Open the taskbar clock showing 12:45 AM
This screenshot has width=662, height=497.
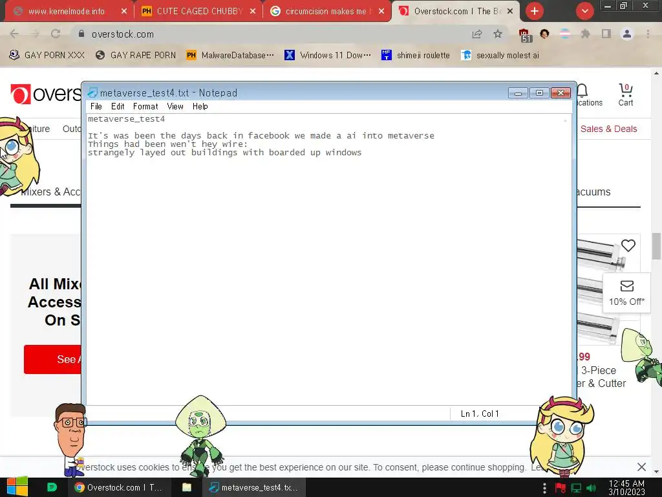[x=626, y=487]
